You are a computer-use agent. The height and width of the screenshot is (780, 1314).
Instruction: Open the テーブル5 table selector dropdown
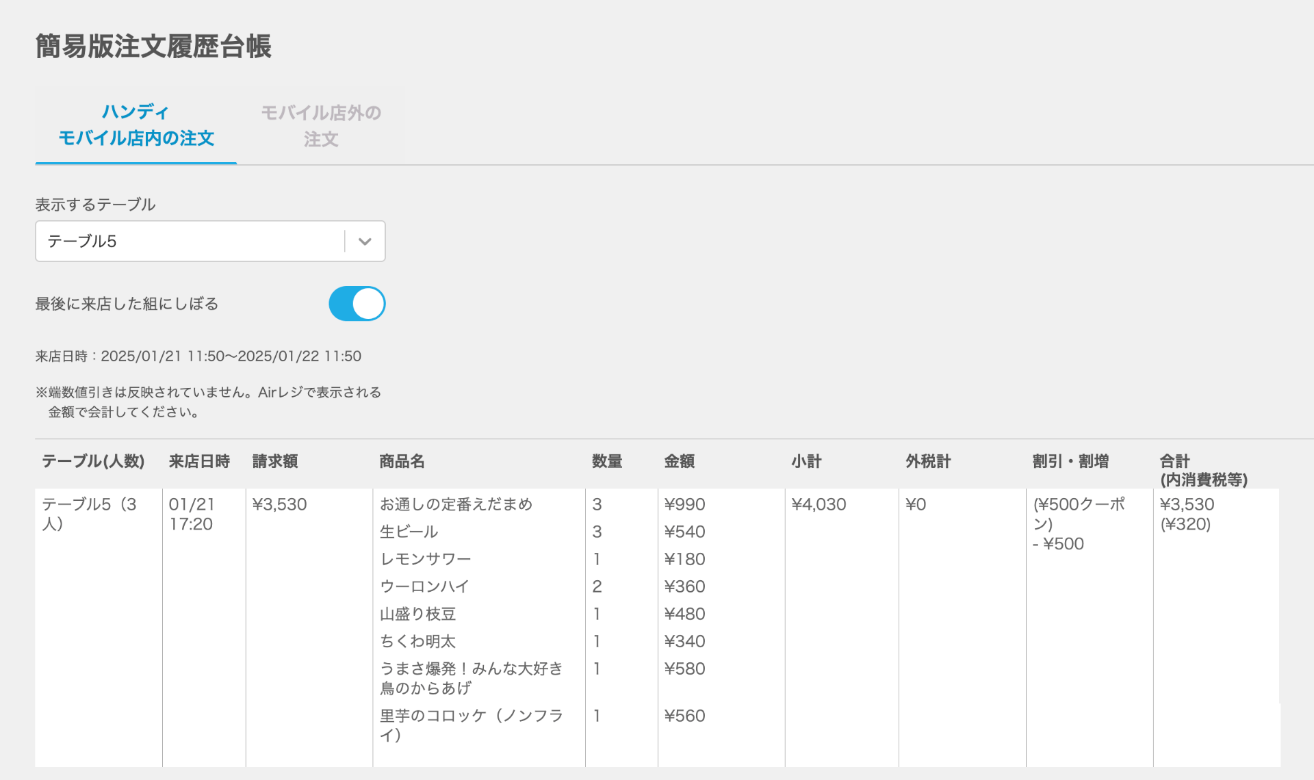coord(210,241)
